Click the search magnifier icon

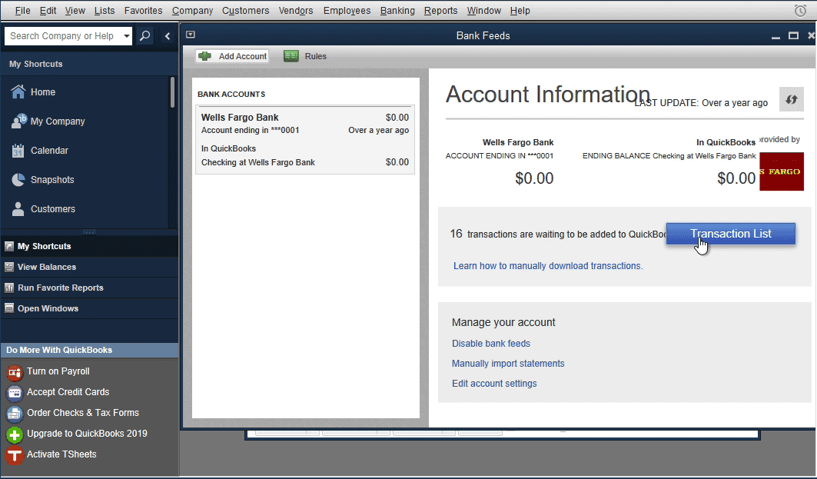click(x=144, y=35)
